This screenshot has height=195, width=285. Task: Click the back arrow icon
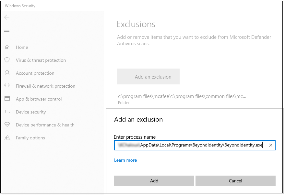(7, 17)
